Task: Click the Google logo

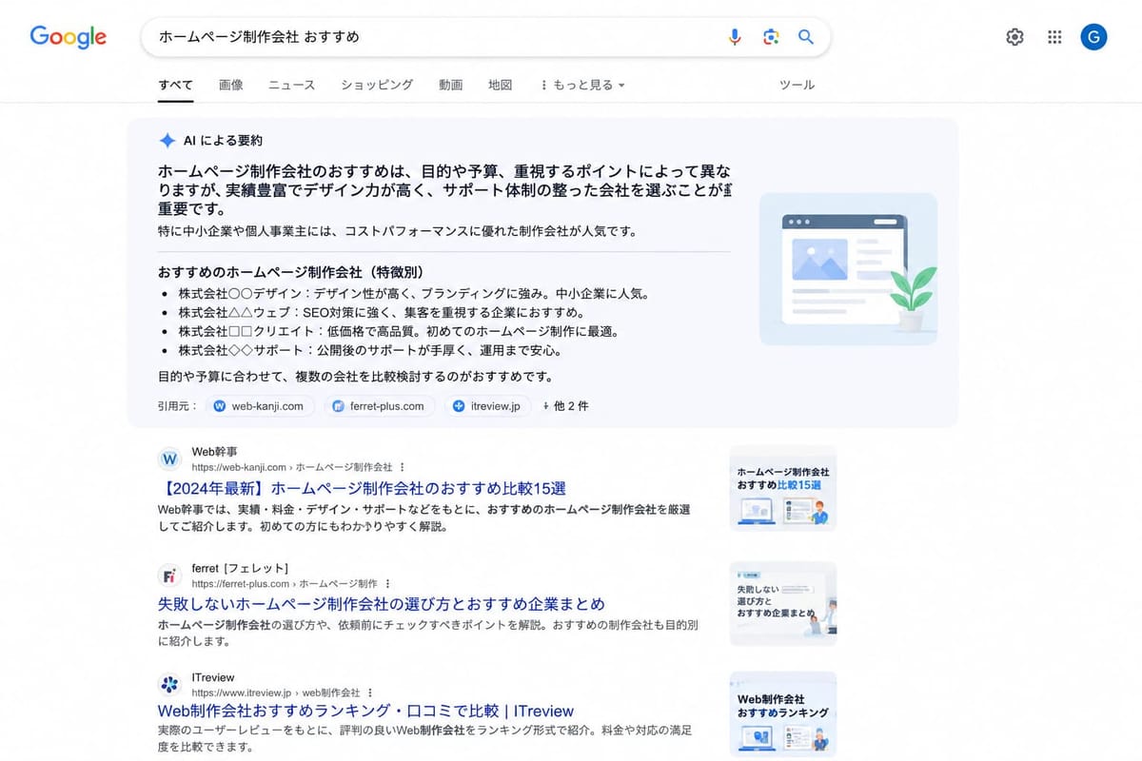Action: pos(68,37)
